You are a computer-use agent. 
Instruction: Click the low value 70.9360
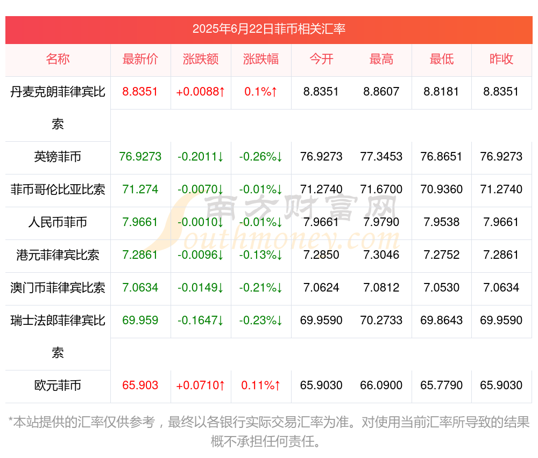[442, 189]
